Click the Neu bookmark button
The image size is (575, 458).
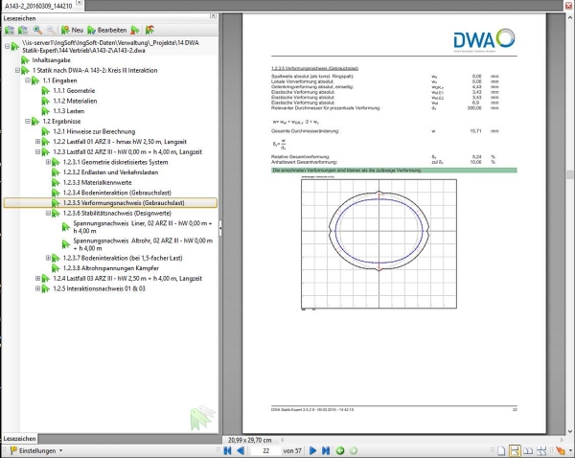coord(70,31)
